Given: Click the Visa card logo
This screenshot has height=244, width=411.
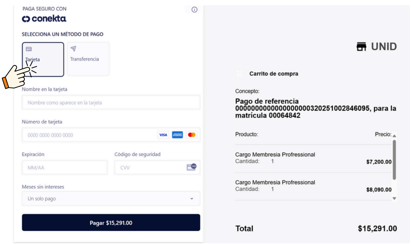Looking at the screenshot, I should [x=163, y=135].
